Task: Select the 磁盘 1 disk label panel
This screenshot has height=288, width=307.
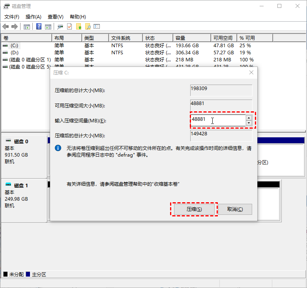Action: [x=24, y=200]
